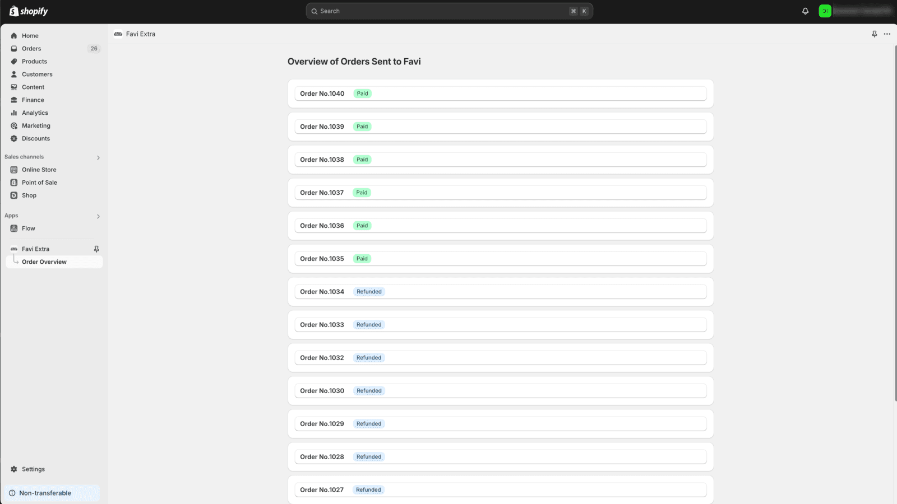The height and width of the screenshot is (504, 897).
Task: Click the page vertical scrollbar
Action: 895,224
